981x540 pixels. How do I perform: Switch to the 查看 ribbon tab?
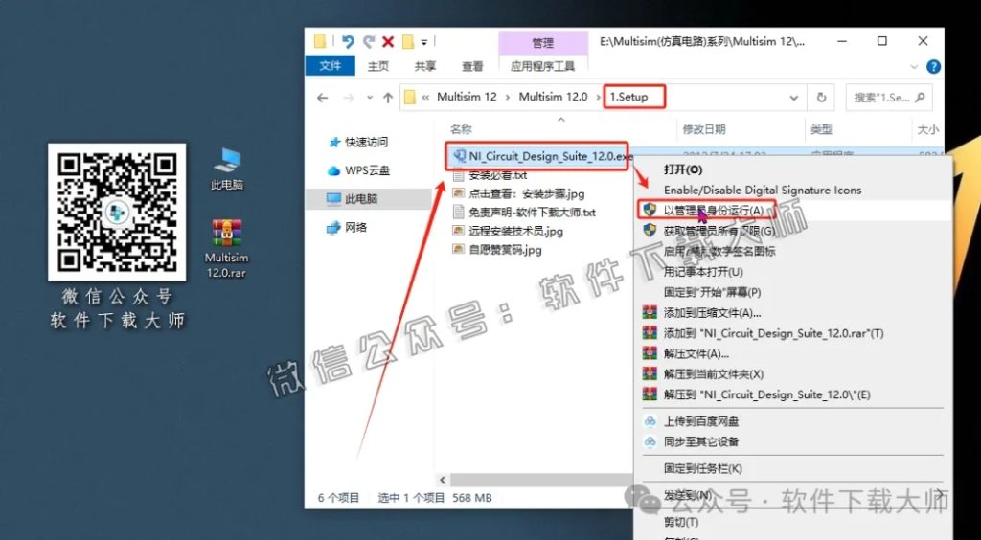(472, 66)
